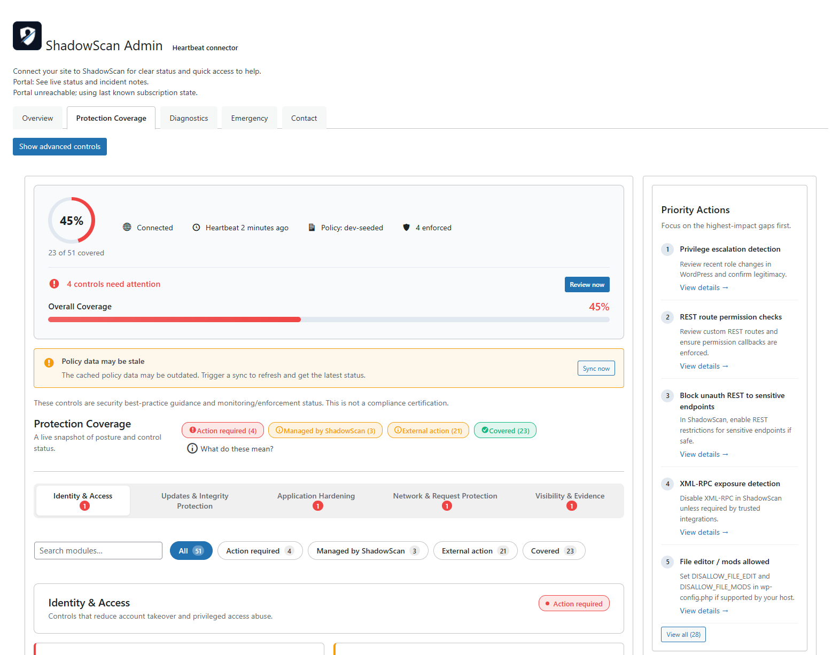Click the document icon beside Policy: dev-seeded
Screen dimensions: 832x655
click(x=312, y=227)
